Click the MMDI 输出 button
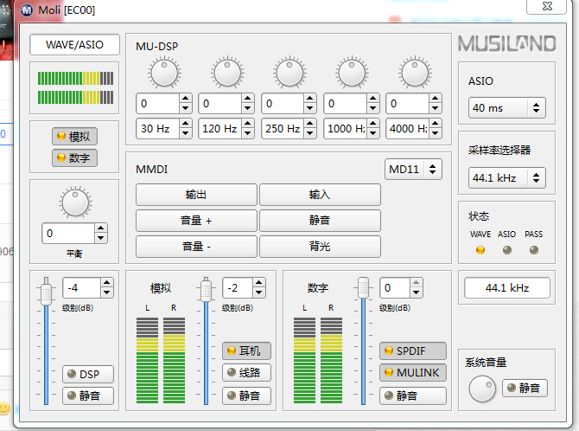Viewport: 579px width, 431px height. pos(196,195)
